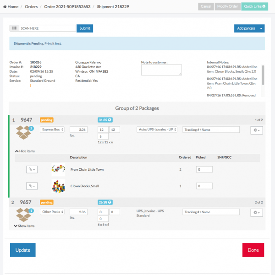This screenshot has width=275, height=275.
Task: Click the pending badge on package 9647
Action: click(x=47, y=120)
